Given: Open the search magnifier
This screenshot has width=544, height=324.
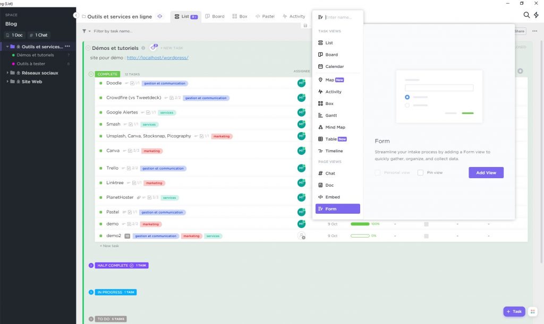Looking at the screenshot, I should tap(526, 15).
